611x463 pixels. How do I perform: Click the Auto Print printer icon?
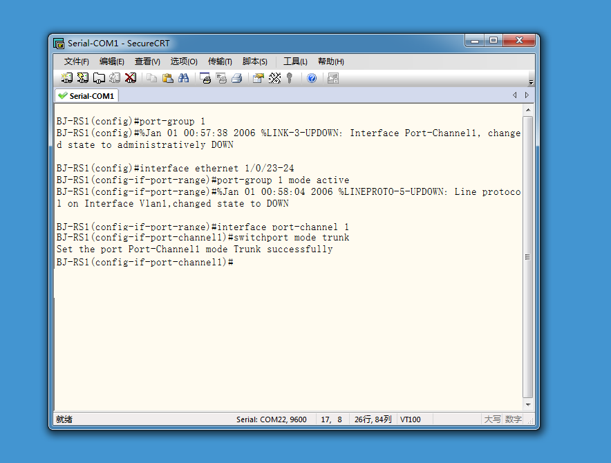click(x=237, y=78)
